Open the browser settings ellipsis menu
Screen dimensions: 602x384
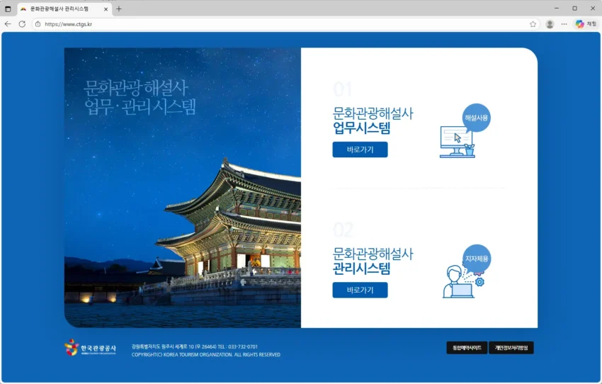(x=564, y=24)
